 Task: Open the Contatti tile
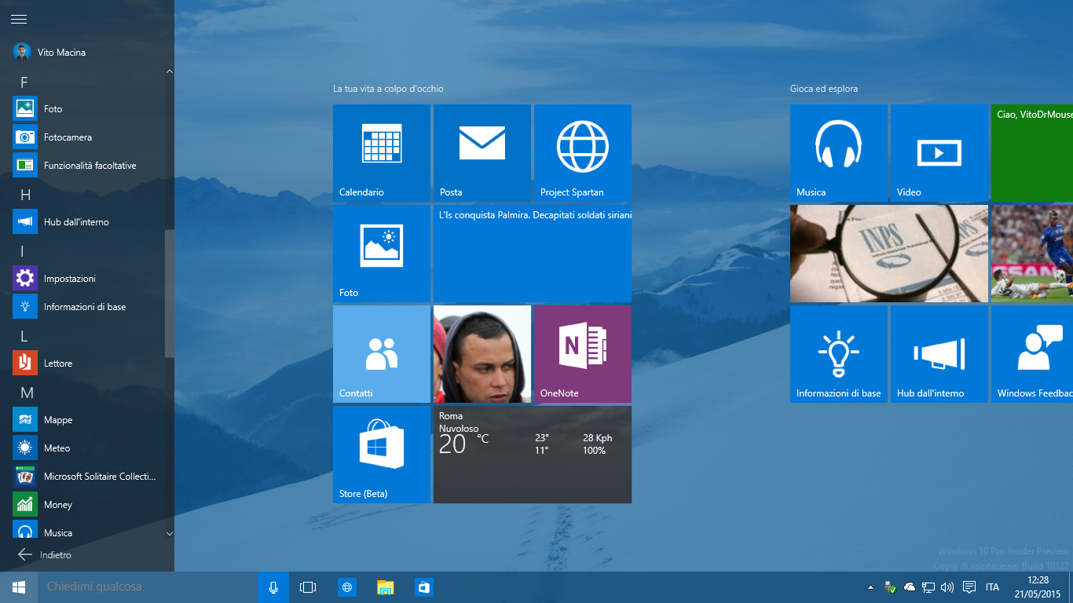pos(382,354)
